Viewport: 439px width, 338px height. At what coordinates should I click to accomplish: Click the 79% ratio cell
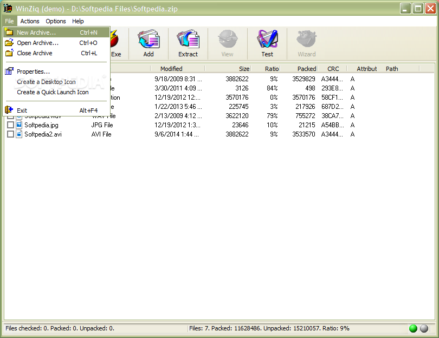(x=272, y=116)
